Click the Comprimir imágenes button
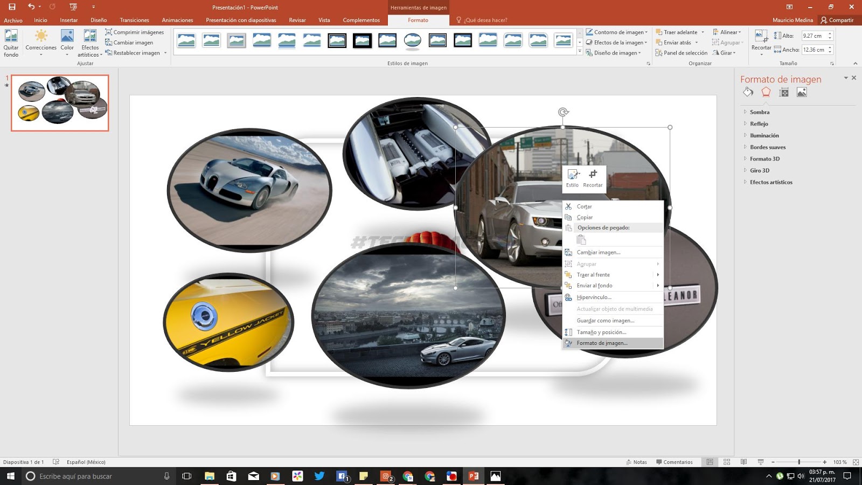862x485 pixels. [x=136, y=32]
